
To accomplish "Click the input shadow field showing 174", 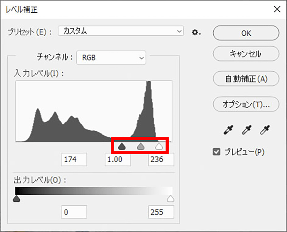I will coord(74,159).
